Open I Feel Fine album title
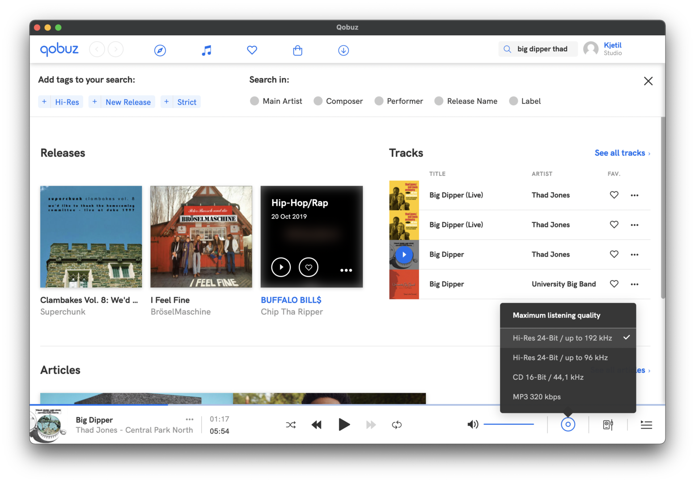 pos(170,300)
